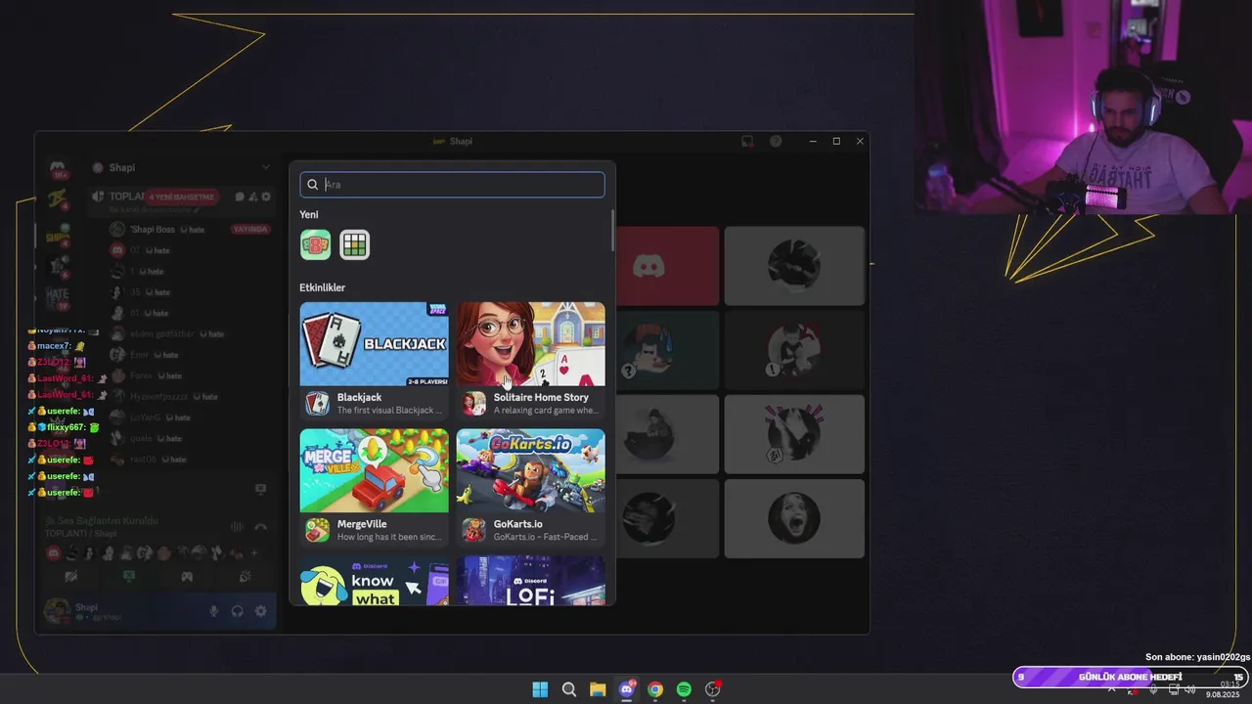Viewport: 1252px width, 704px height.
Task: Open TOPLANTI channel settings gear
Action: (266, 197)
